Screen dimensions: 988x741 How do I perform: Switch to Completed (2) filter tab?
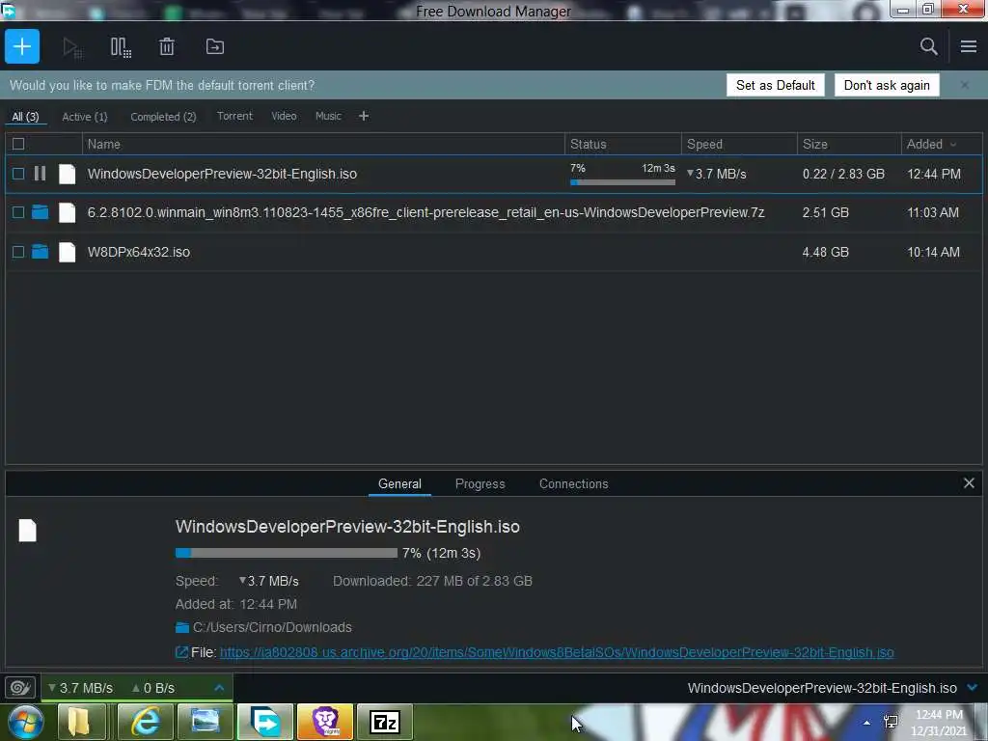[163, 117]
